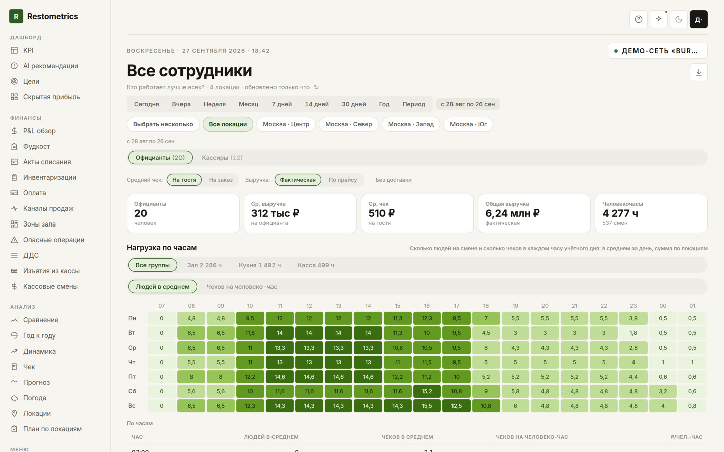Open the Человекочасы 4 277 ч card
Screen dimensions: 724x452
(651, 213)
